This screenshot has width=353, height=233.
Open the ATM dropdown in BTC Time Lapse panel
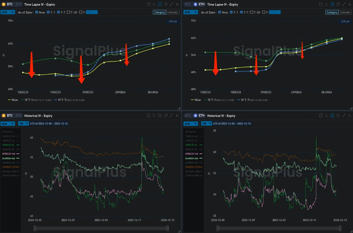8,12
